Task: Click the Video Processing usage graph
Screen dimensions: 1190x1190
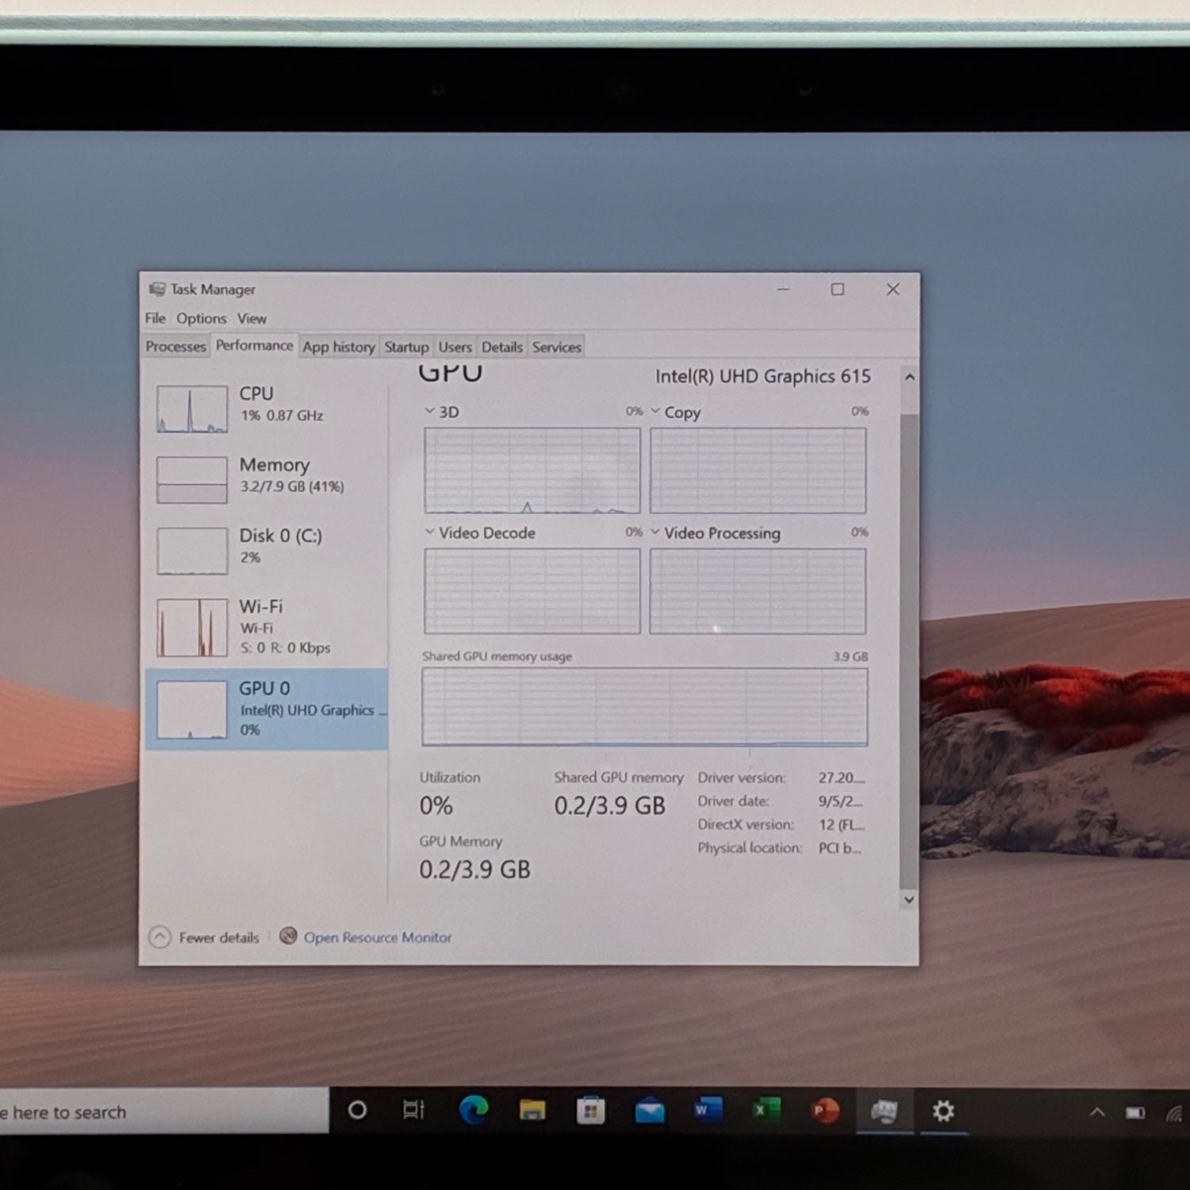Action: tap(758, 591)
